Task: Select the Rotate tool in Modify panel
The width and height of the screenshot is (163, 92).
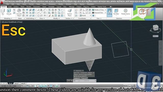Action: pos(56,13)
